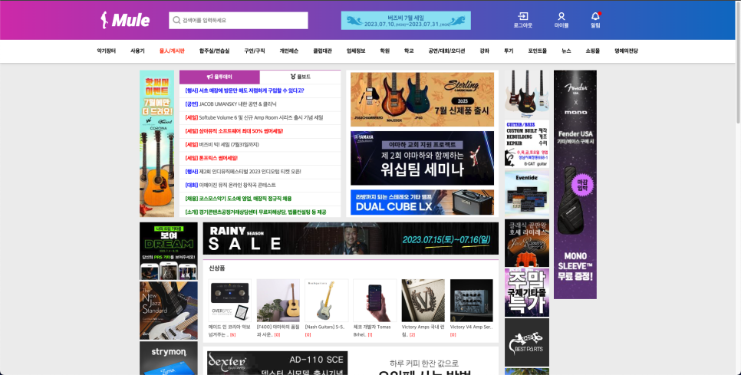Open 악기장터 menu
Screen dimensions: 741x375
click(x=107, y=51)
